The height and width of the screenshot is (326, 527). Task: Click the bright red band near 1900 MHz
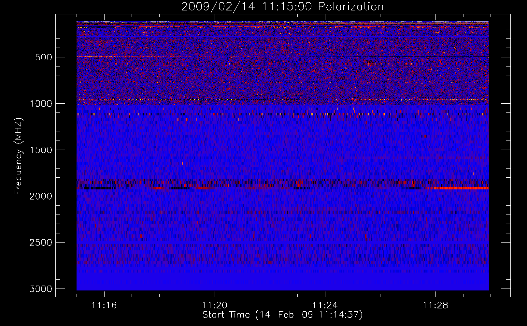coord(459,188)
